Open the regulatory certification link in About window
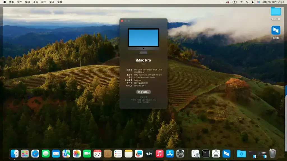The image size is (287, 161). [143, 97]
